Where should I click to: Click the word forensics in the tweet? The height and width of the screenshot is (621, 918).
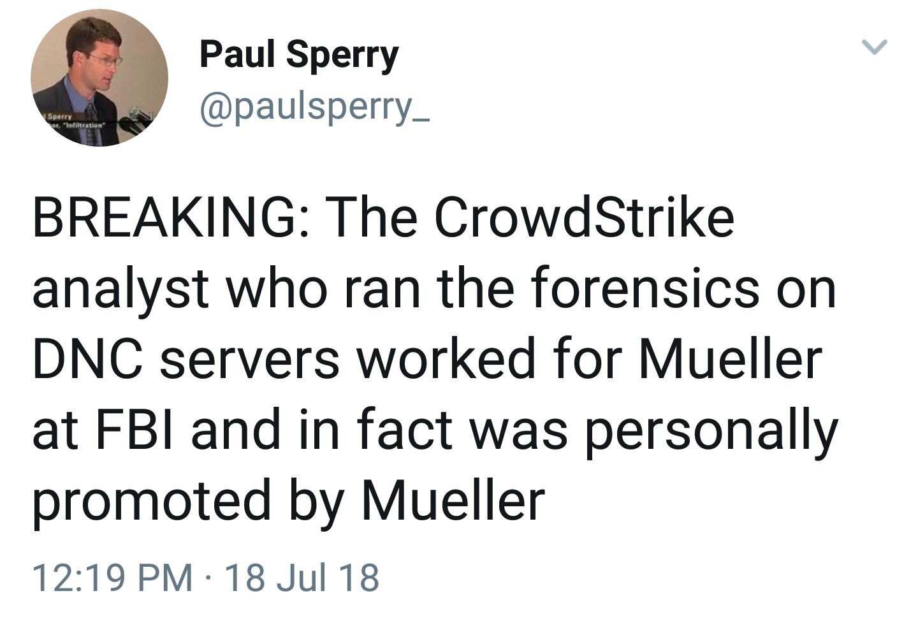(645, 288)
